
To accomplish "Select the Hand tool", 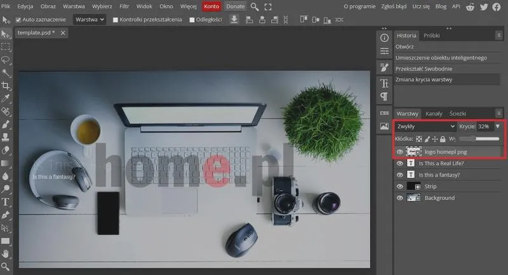I will click(x=6, y=253).
